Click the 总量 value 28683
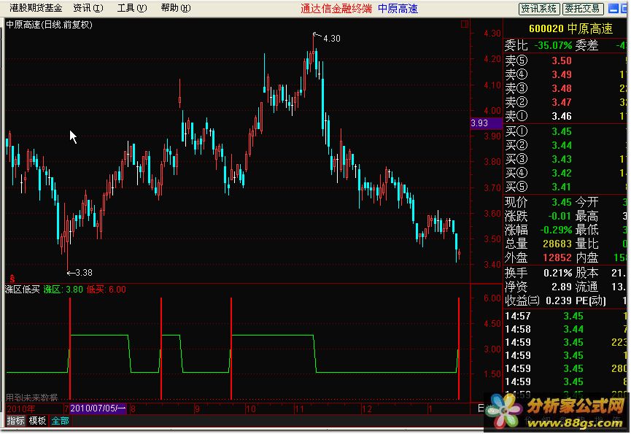631x434 pixels. pos(557,244)
